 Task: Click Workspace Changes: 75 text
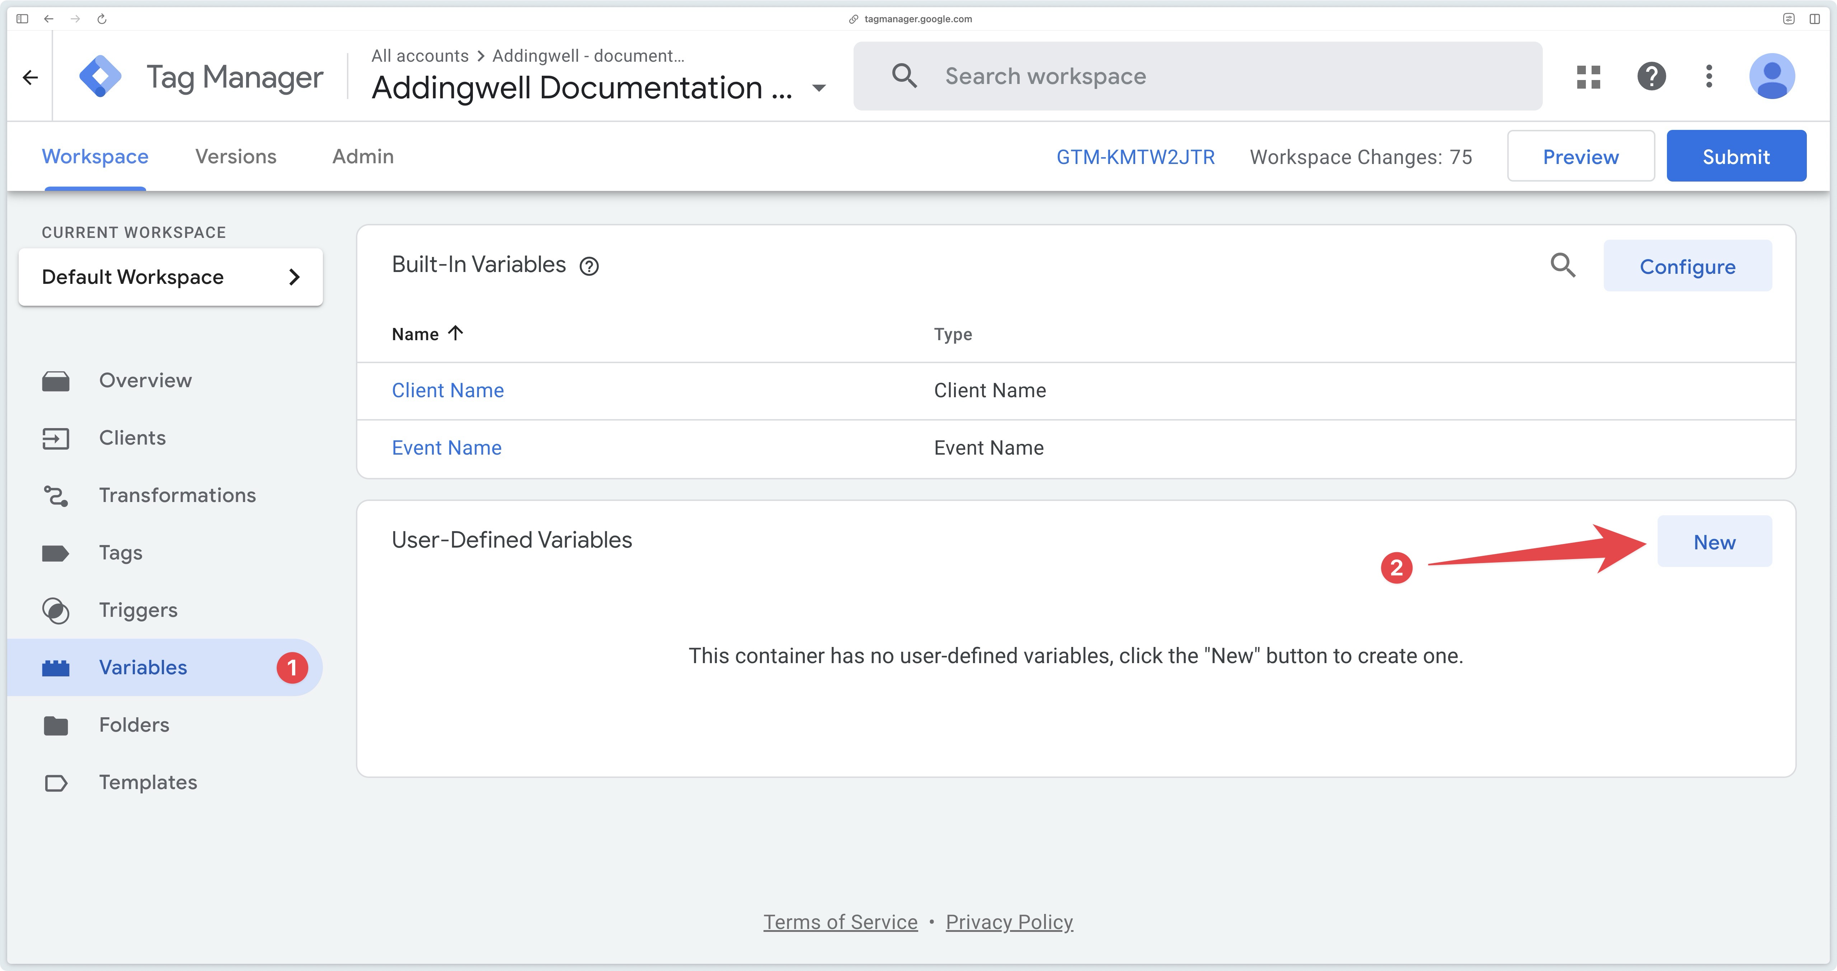pos(1361,157)
